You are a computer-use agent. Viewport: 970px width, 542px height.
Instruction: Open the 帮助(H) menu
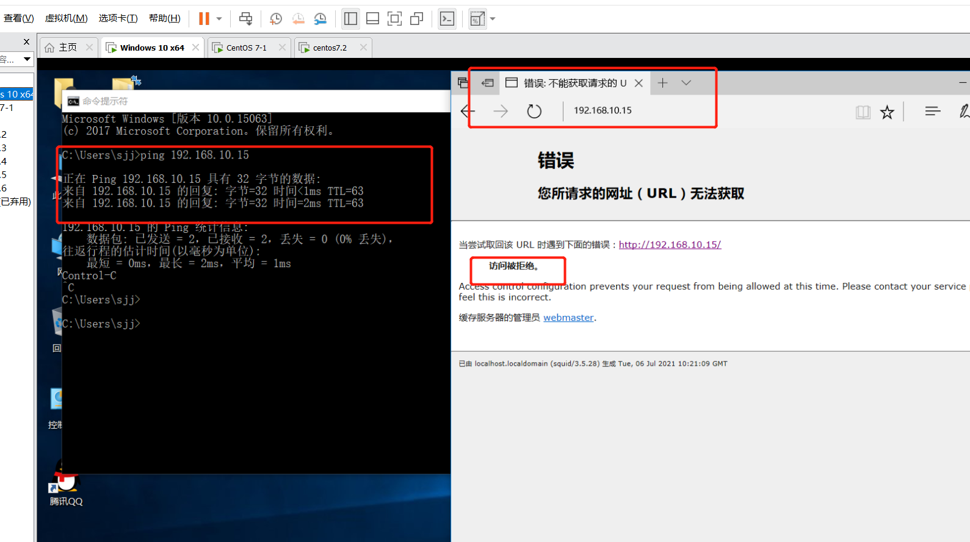point(164,18)
